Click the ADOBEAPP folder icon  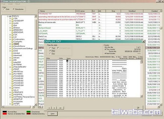(12, 21)
